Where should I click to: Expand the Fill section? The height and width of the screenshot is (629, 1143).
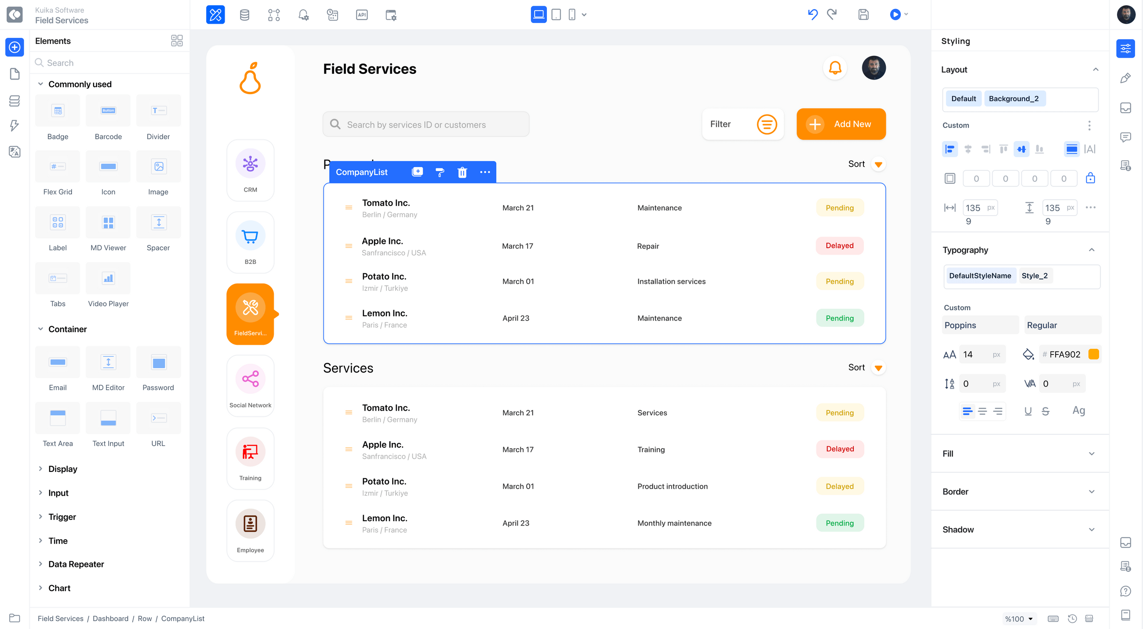(1091, 453)
